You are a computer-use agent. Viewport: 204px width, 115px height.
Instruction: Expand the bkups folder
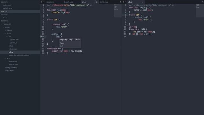(x=5, y=30)
